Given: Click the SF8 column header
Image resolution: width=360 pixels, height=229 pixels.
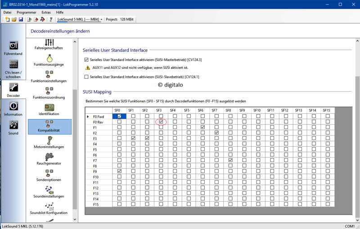Looking at the screenshot, I should click(x=230, y=110).
